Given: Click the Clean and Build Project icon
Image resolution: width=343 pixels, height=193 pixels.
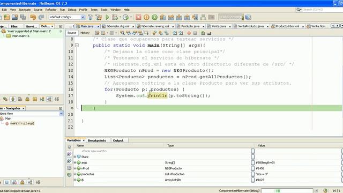Looking at the screenshot, I should tap(99, 17).
